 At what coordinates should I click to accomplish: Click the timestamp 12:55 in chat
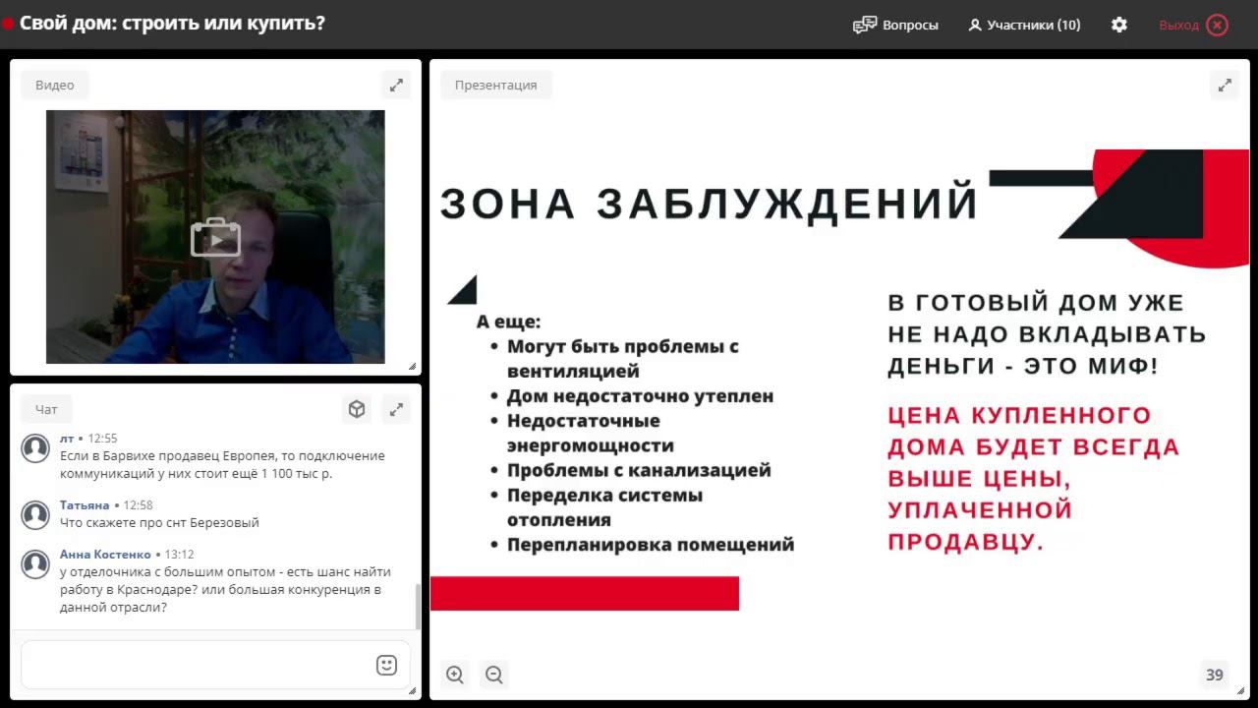point(102,439)
